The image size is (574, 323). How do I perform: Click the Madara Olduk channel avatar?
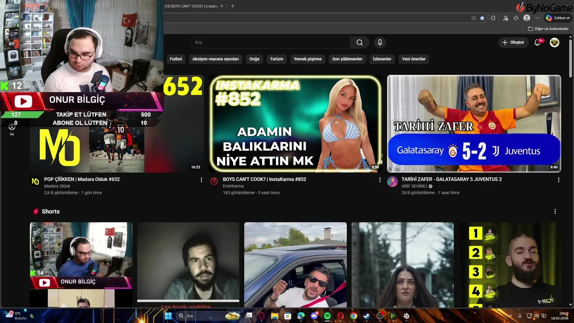(x=35, y=181)
